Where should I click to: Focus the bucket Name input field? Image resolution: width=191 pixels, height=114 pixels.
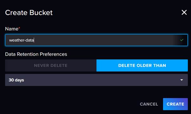coord(96,40)
